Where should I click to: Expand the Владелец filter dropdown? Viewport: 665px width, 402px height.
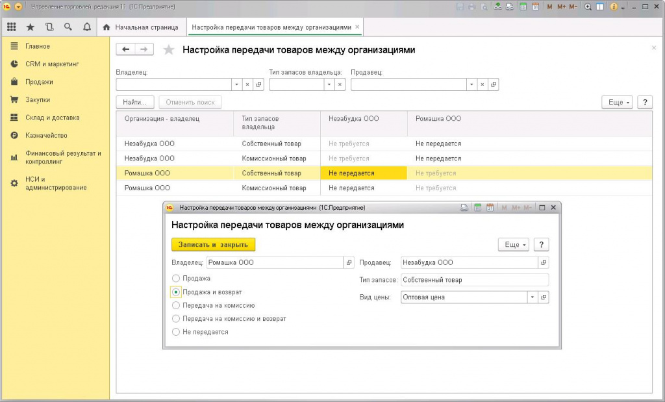point(236,84)
